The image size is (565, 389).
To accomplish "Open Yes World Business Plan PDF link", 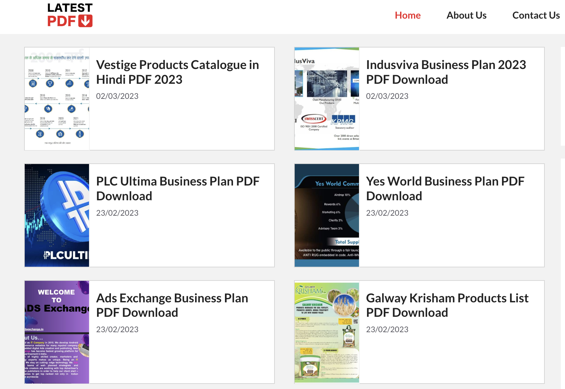I will pyautogui.click(x=445, y=188).
